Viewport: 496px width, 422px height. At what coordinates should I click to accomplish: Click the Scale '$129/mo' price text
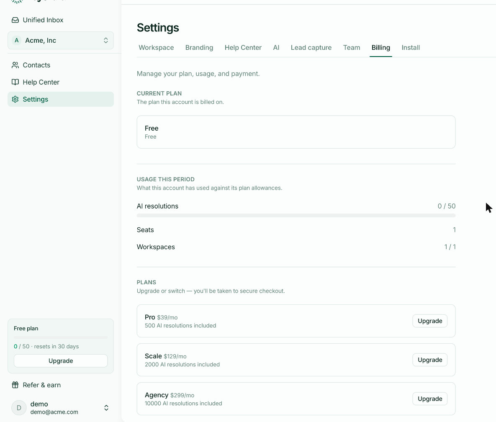[x=175, y=357]
